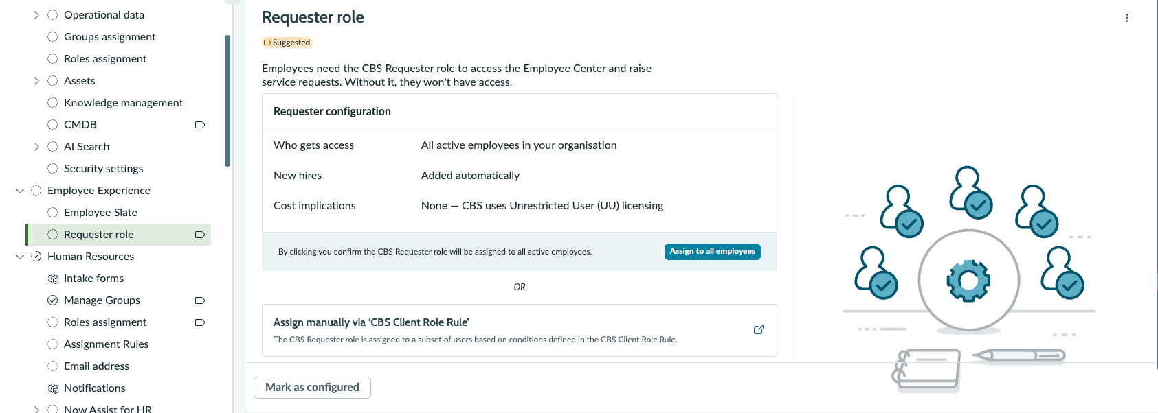Click the 'Added automatically' value
Viewport: 1158px width, 413px height.
[471, 176]
